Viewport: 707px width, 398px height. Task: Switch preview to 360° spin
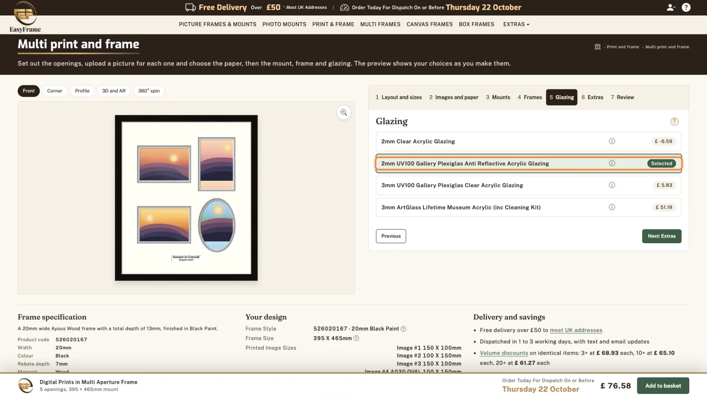click(149, 91)
